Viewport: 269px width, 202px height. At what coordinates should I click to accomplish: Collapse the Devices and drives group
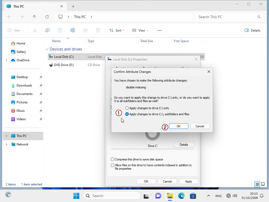[x=47, y=49]
